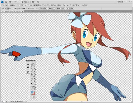Open zoom level 50% dropdown in application bar
The image size is (133, 103).
pyautogui.click(x=17, y=2)
